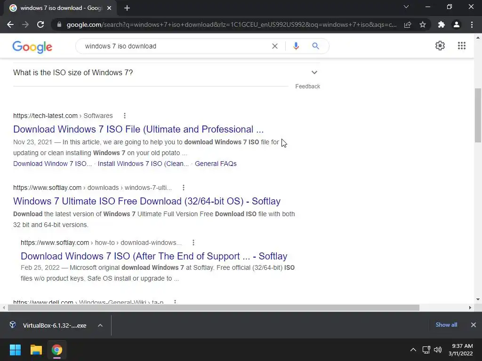The height and width of the screenshot is (361, 482).
Task: Click the Feedback link
Action: tap(307, 86)
